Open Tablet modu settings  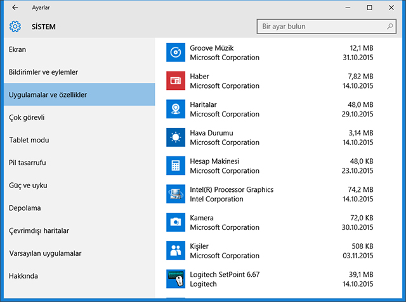pyautogui.click(x=79, y=140)
